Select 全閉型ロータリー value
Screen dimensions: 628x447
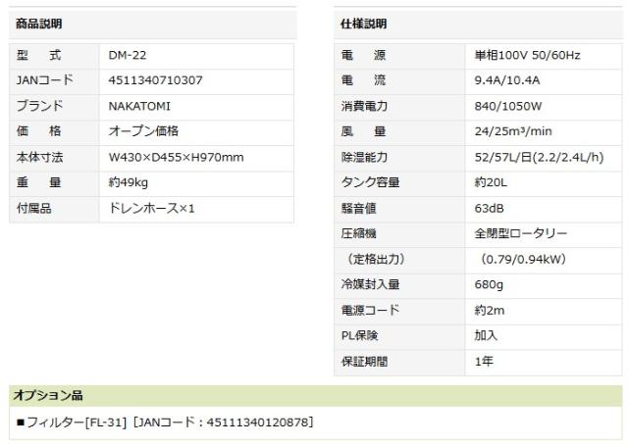pyautogui.click(x=521, y=233)
